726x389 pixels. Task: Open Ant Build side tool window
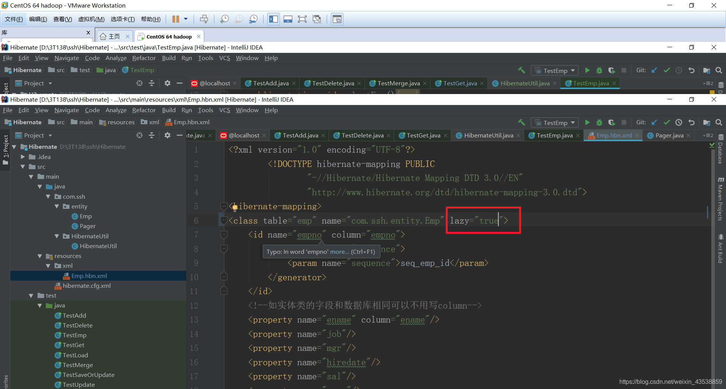[720, 249]
